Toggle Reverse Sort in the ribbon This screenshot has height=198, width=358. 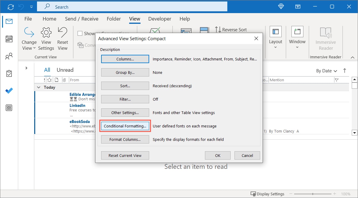(x=231, y=30)
